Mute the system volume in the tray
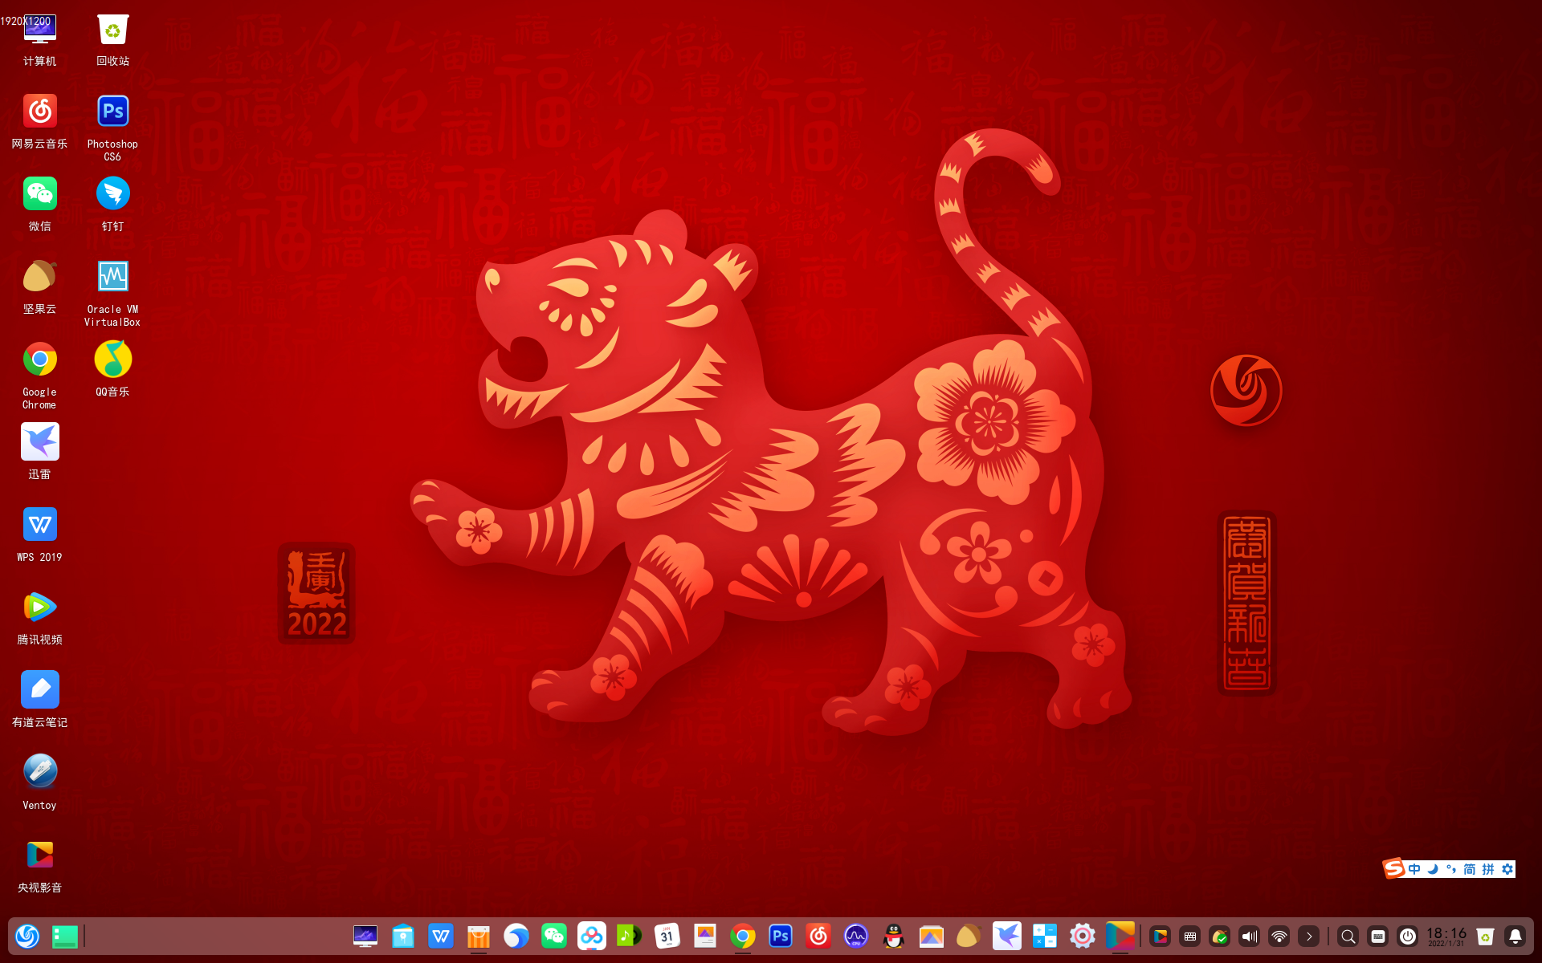The width and height of the screenshot is (1542, 963). tap(1249, 936)
